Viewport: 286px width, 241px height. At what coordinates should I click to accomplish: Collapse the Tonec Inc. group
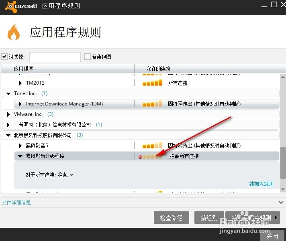8,94
